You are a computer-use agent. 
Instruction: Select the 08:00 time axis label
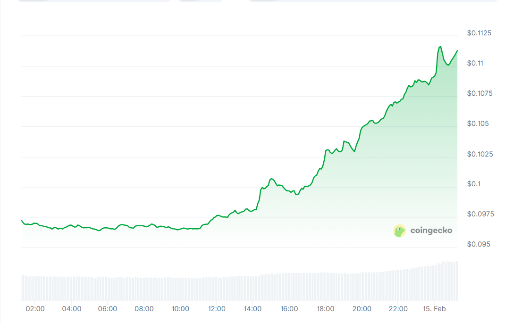tap(144, 309)
